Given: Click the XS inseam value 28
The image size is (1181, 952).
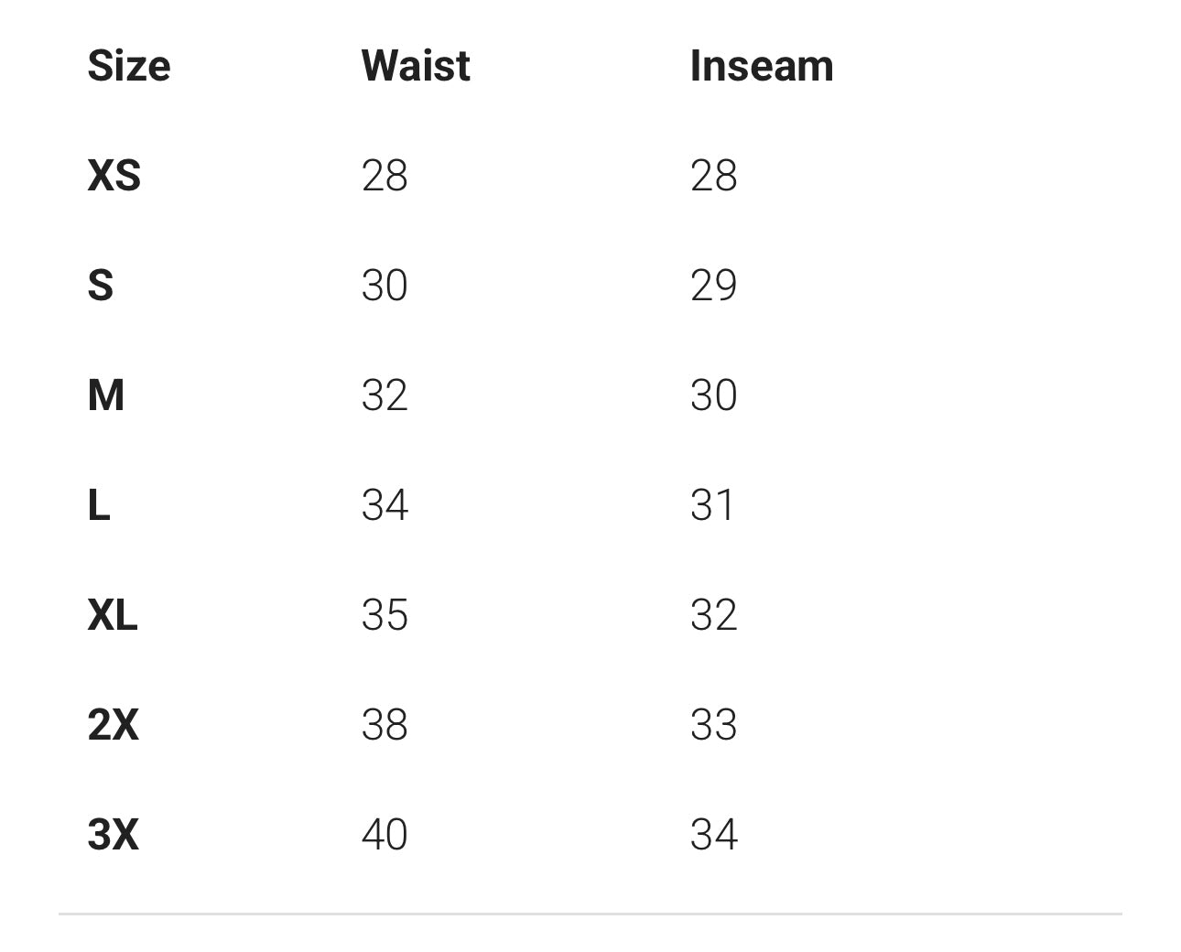Looking at the screenshot, I should coord(713,175).
